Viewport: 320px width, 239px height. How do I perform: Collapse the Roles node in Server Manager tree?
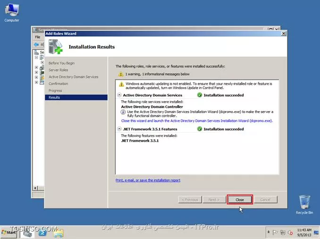[36, 57]
